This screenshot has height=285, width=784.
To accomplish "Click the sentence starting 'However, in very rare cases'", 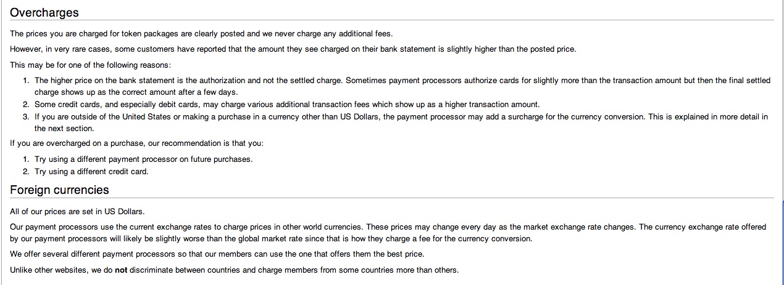I will 293,49.
